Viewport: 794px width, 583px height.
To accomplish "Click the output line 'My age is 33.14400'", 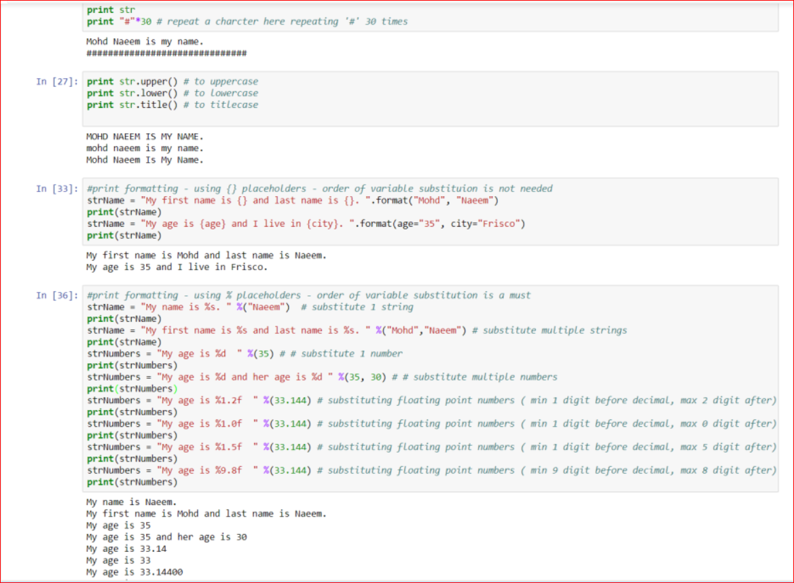I will tap(134, 572).
